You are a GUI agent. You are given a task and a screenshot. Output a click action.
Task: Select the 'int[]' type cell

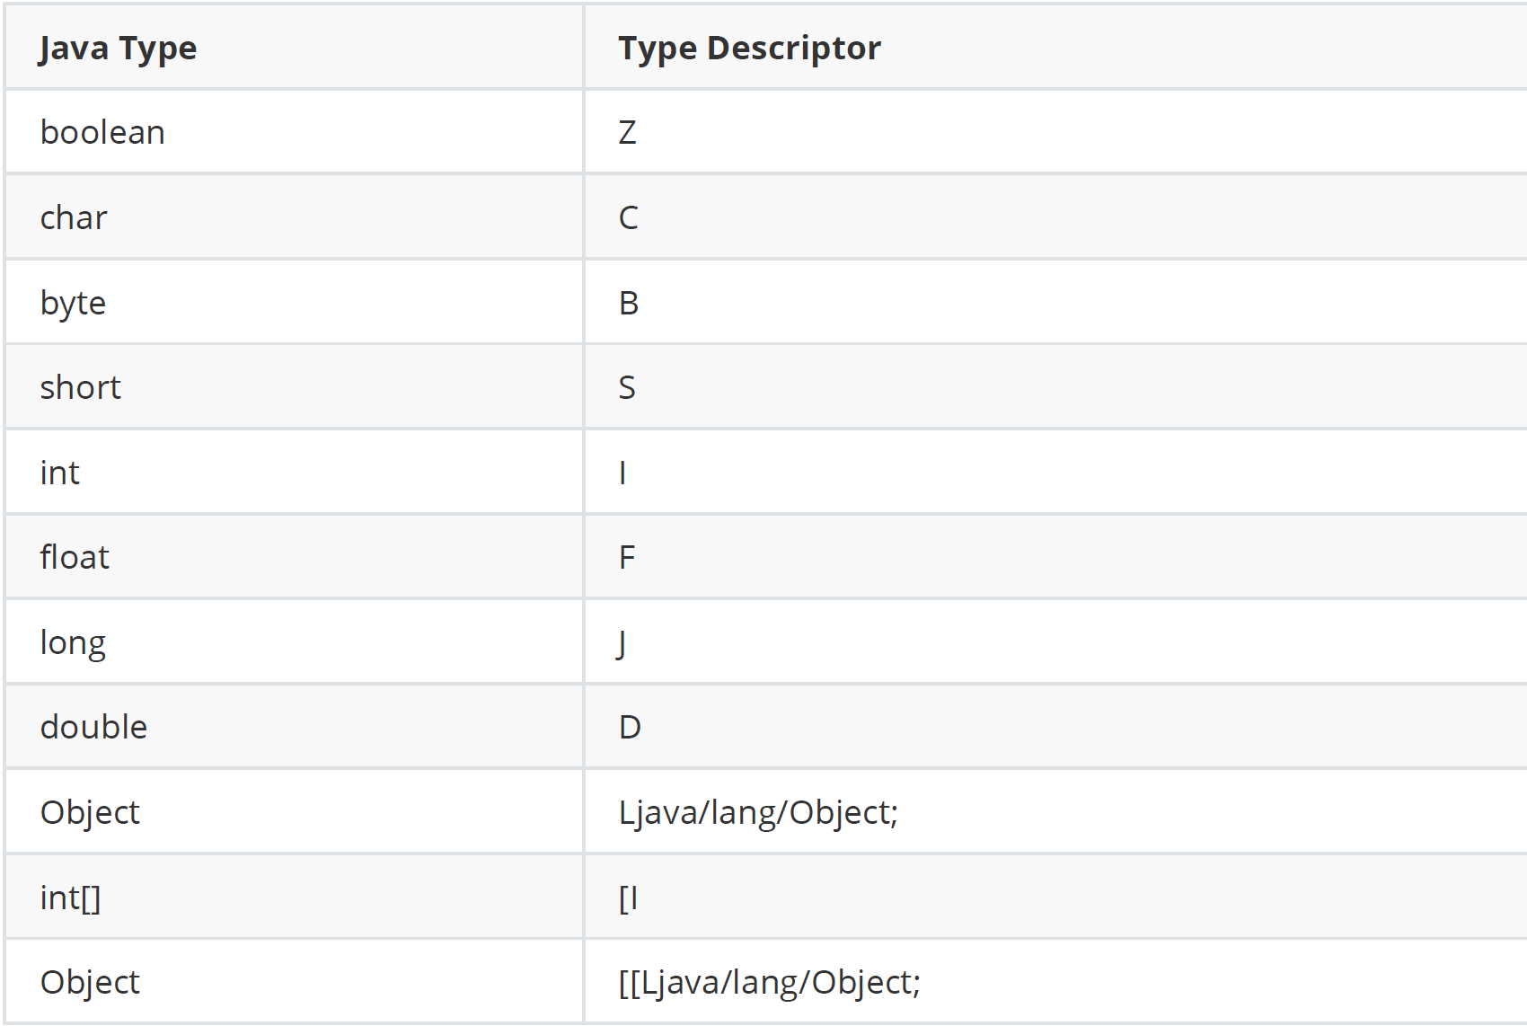[x=70, y=898]
